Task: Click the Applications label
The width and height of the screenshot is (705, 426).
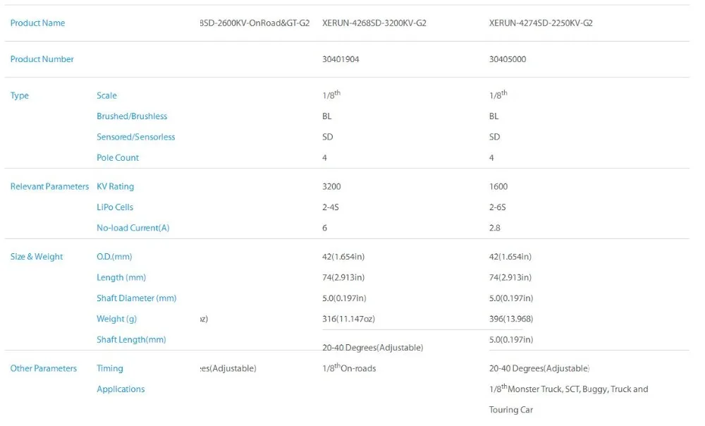Action: coord(121,389)
